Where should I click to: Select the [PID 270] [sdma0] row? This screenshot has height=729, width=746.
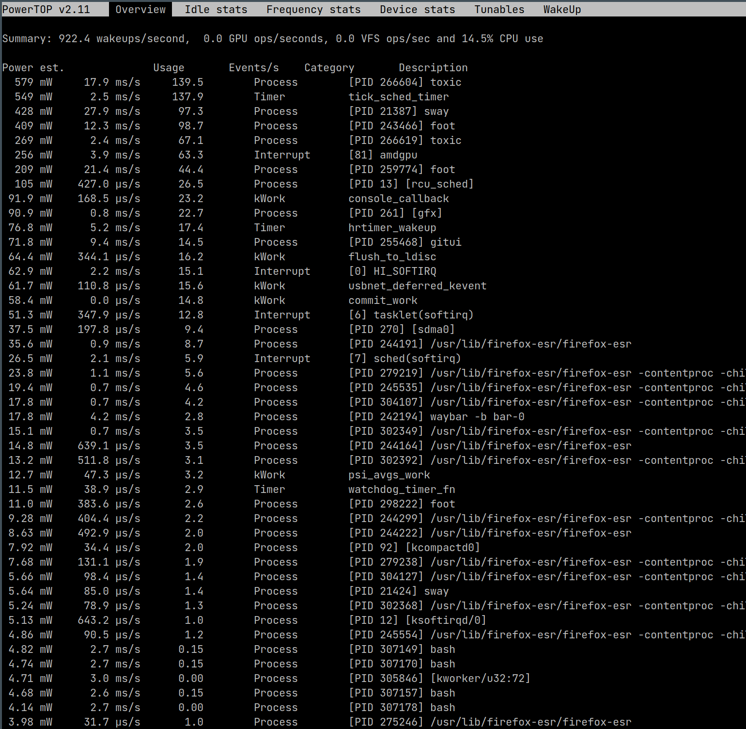coord(373,330)
